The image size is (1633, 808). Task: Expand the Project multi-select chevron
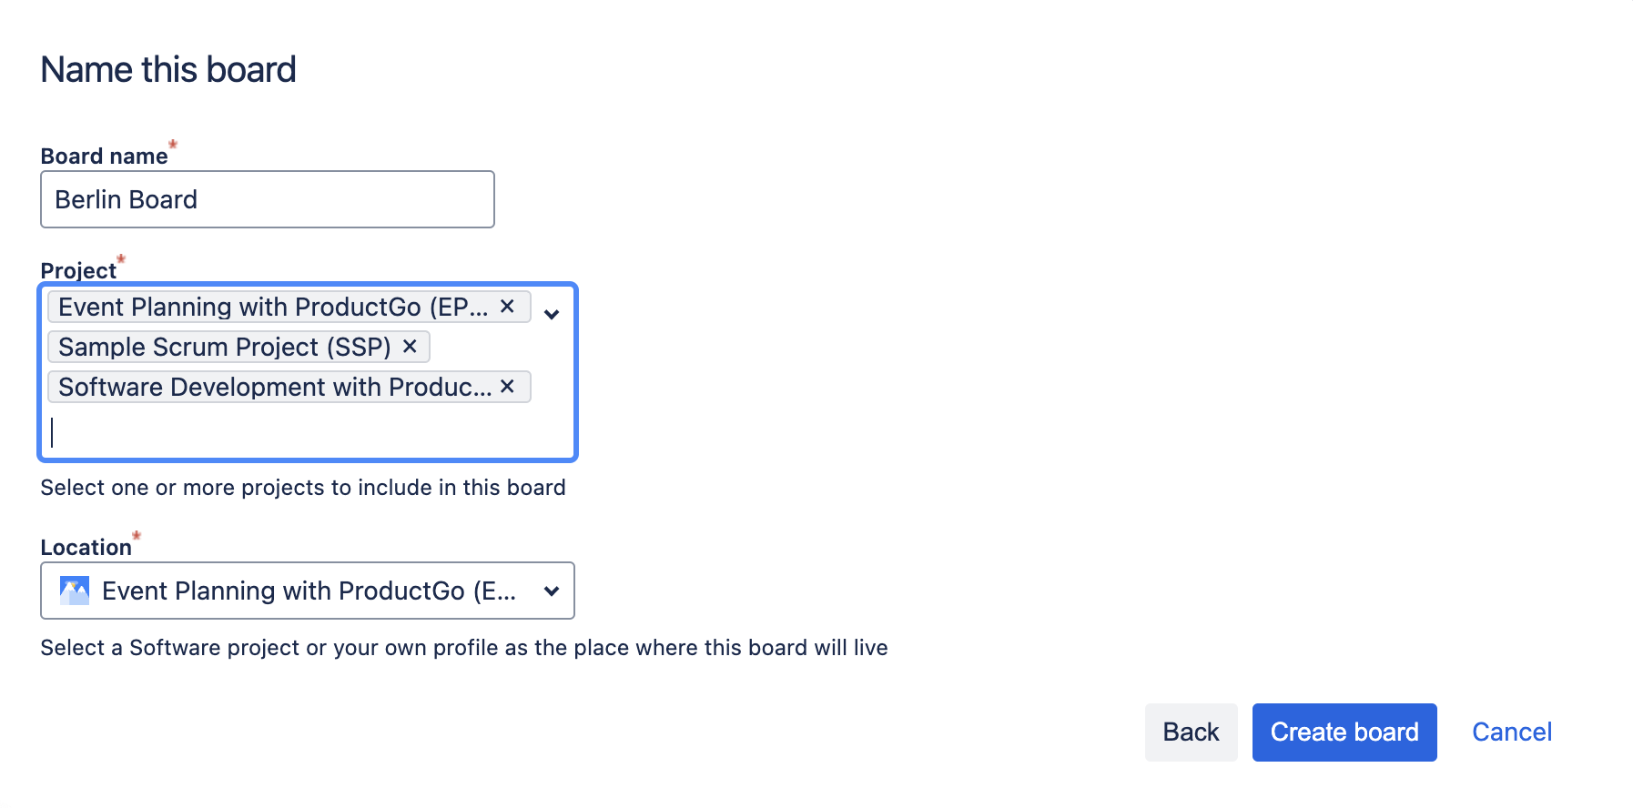[x=552, y=315]
